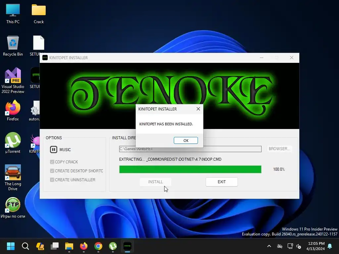
Task: Show hidden system tray icons
Action: click(x=269, y=246)
